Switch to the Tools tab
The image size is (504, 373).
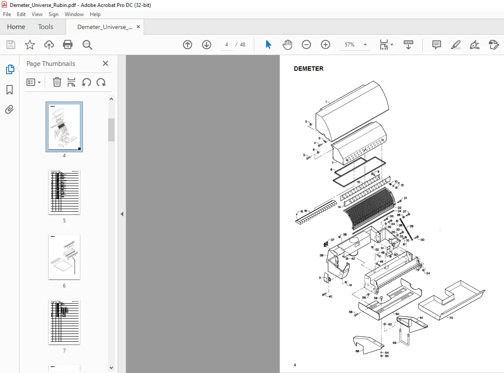click(46, 26)
